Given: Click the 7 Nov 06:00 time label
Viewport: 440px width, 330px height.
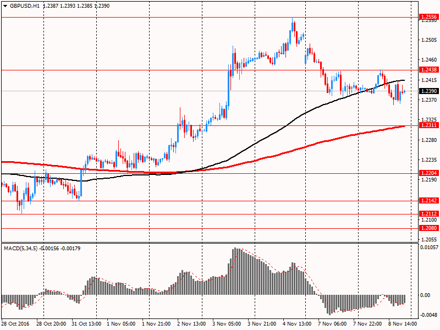Looking at the screenshot, I should [332, 323].
